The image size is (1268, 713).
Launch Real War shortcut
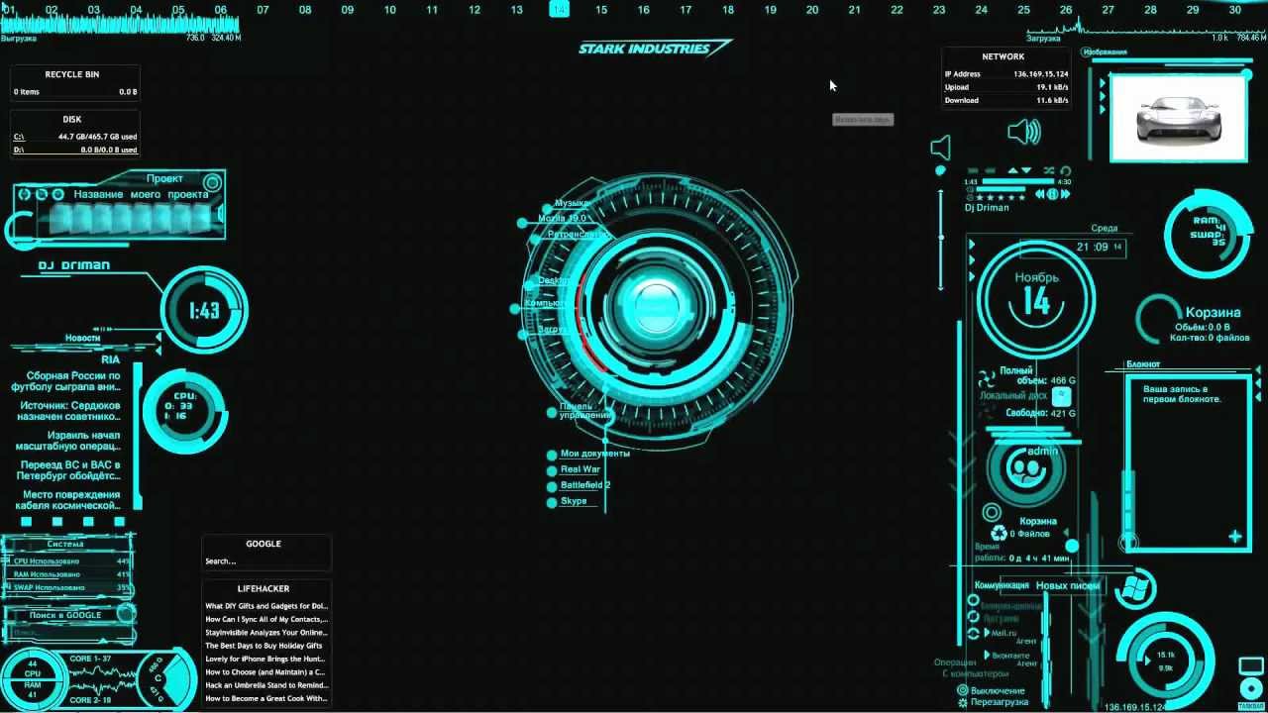(x=581, y=469)
